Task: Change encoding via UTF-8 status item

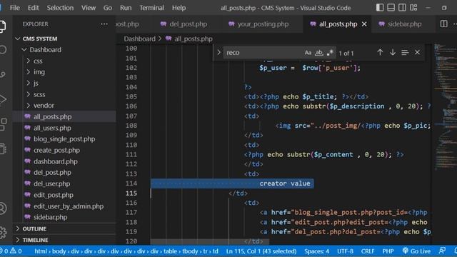Action: (x=345, y=251)
